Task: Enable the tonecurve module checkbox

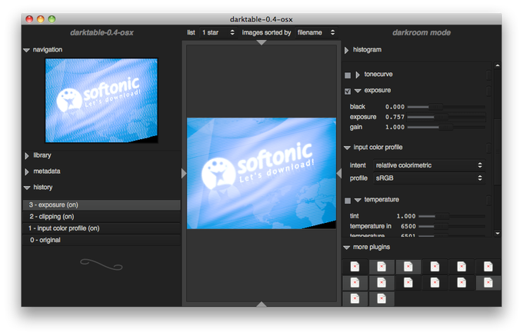Action: point(348,75)
